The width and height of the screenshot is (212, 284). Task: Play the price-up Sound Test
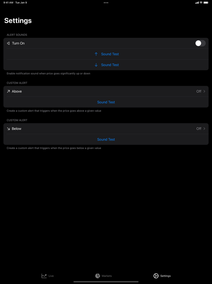pyautogui.click(x=110, y=54)
